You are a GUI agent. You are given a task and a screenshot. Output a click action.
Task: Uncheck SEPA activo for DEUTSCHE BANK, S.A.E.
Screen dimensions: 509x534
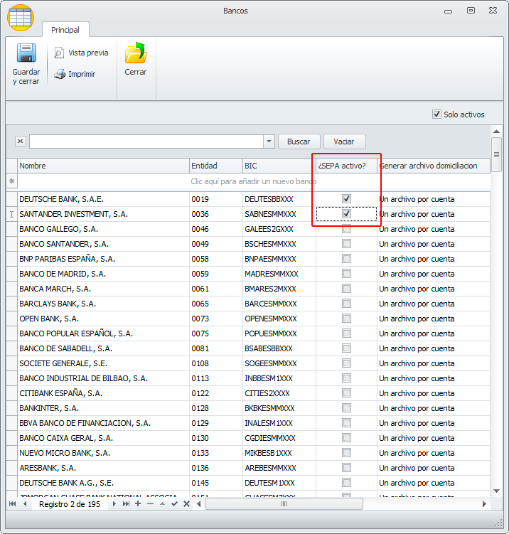[x=346, y=199]
